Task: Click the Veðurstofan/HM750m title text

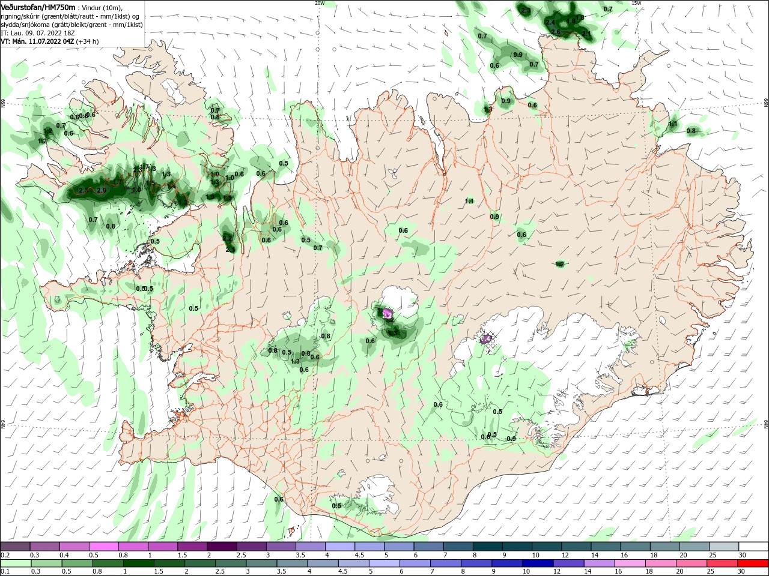Action: click(x=38, y=7)
